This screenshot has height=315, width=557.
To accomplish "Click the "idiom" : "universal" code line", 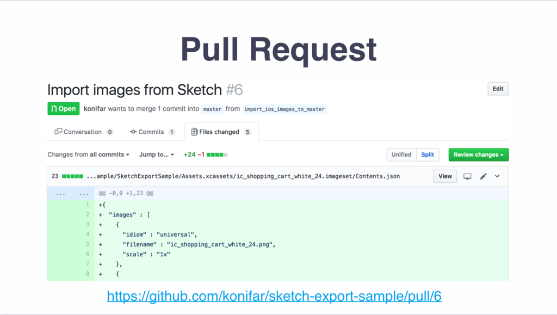I will (x=159, y=234).
